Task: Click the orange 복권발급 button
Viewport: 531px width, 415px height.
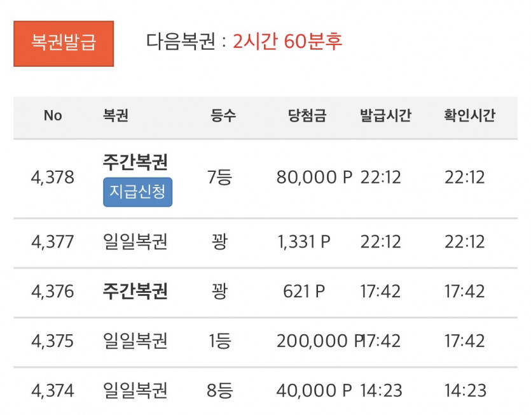Action: [63, 43]
